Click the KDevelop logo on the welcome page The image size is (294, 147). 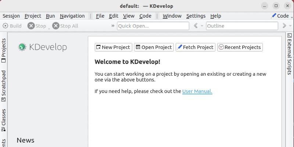(x=22, y=47)
